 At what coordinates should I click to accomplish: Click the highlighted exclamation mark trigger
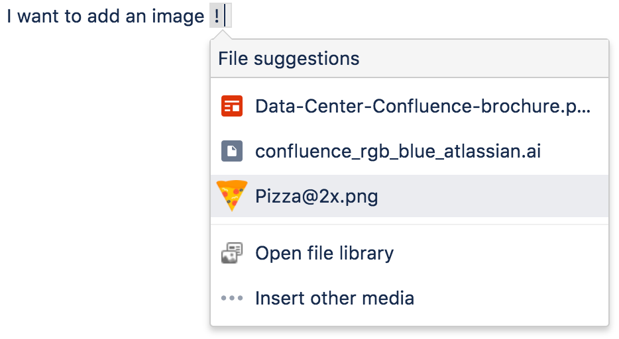(220, 16)
